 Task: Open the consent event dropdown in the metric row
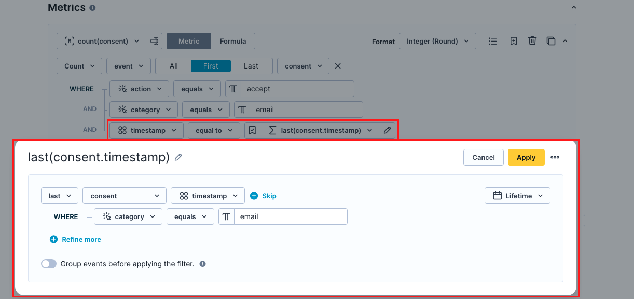point(303,66)
